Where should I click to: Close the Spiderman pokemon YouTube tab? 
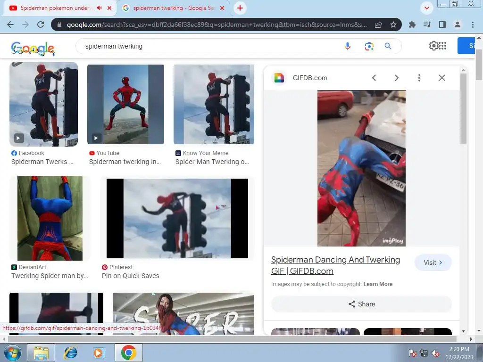click(109, 8)
